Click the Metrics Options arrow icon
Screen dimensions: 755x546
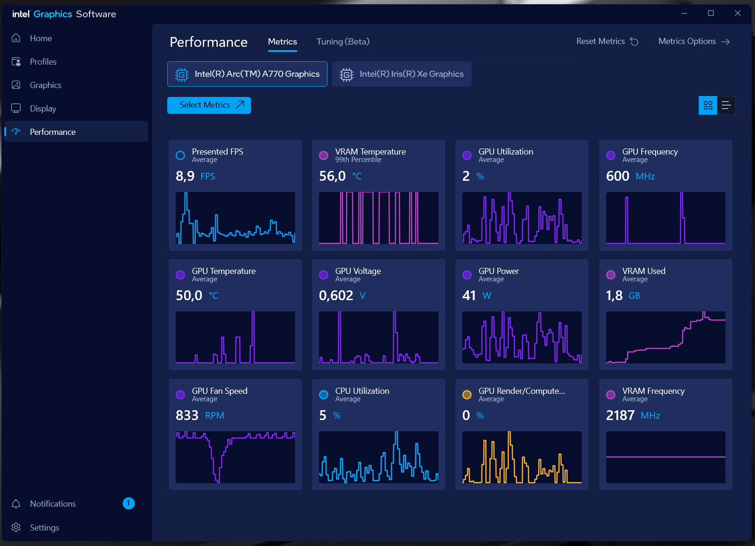pos(725,42)
